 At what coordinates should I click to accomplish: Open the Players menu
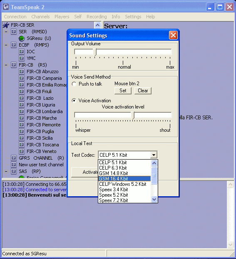pos(62,17)
